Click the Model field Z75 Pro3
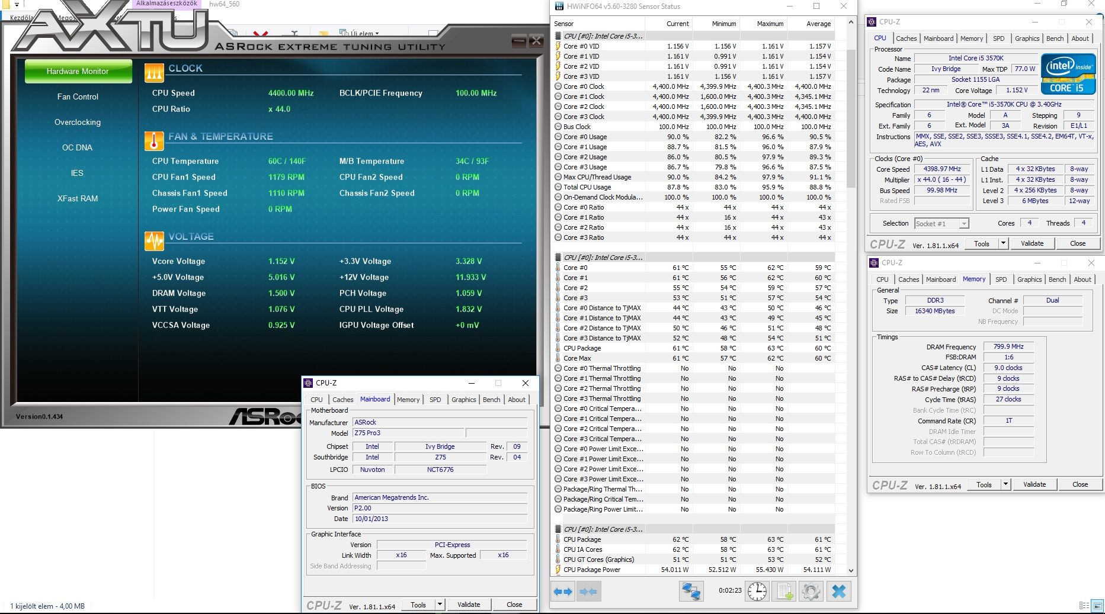The width and height of the screenshot is (1105, 614). pos(408,433)
